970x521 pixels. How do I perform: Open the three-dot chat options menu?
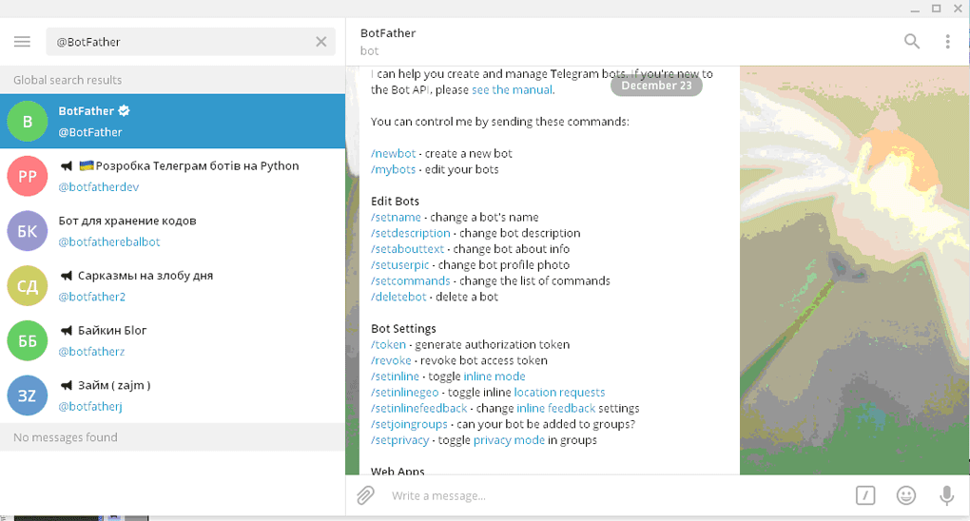point(947,41)
